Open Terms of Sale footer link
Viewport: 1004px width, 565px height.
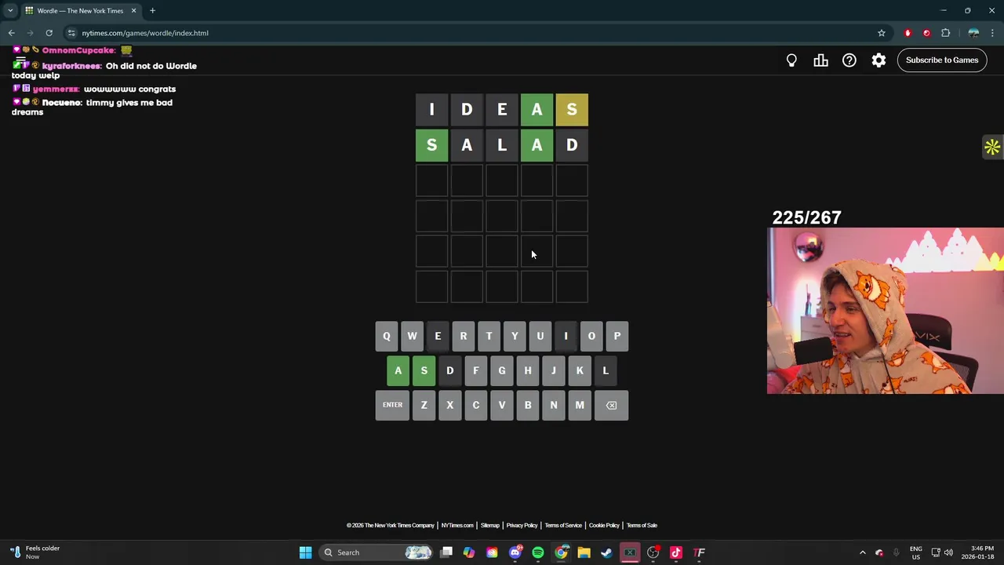[642, 525]
